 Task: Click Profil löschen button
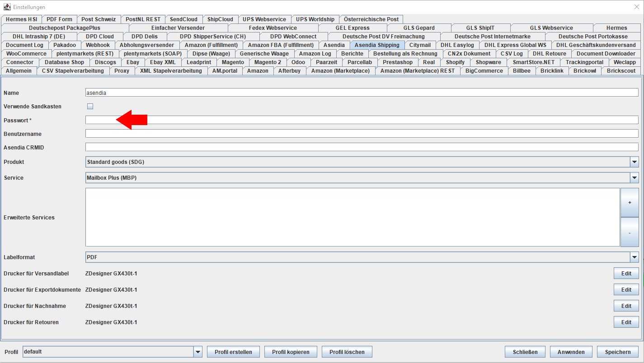[347, 352]
